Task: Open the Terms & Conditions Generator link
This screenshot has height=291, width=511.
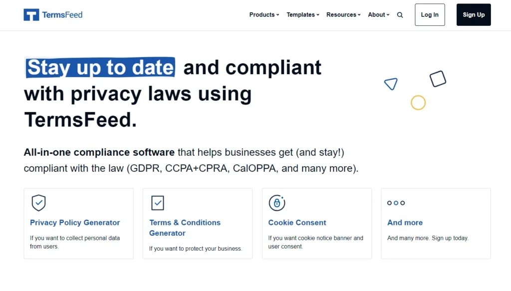Action: pos(185,228)
